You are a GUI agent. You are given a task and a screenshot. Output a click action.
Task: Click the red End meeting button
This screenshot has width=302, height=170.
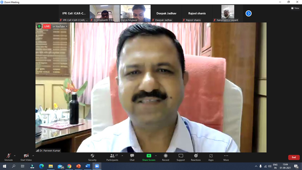[x=294, y=157]
